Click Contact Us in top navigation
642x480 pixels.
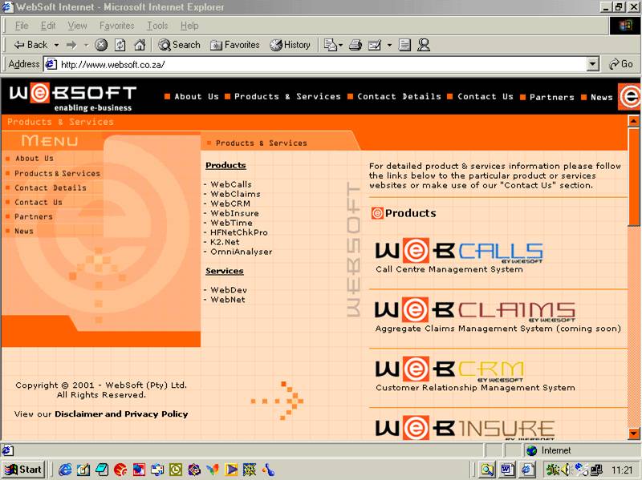point(486,96)
